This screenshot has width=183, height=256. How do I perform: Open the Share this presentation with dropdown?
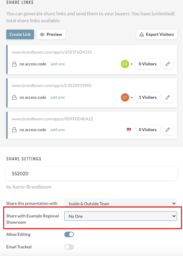tap(120, 203)
